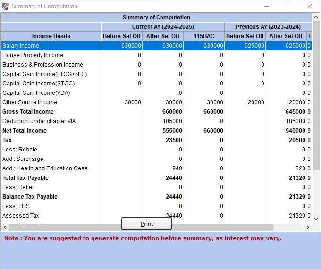Screen dimensions: 321x269
Task: Minimize the Summary of Computation window
Action: pyautogui.click(x=267, y=6)
